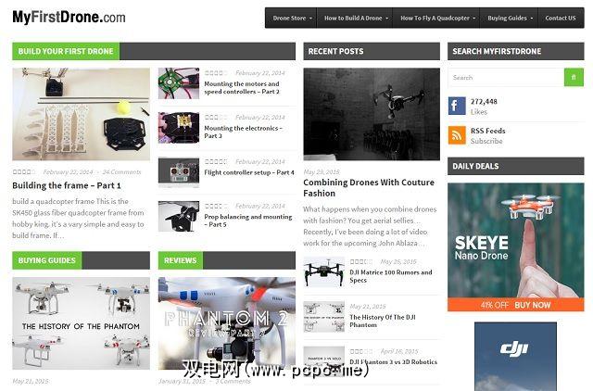Image resolution: width=593 pixels, height=391 pixels.
Task: Open the green Reviews section heading
Action: (x=181, y=260)
